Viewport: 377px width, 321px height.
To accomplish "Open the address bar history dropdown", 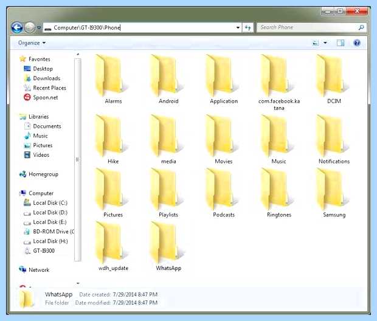I will click(x=238, y=27).
